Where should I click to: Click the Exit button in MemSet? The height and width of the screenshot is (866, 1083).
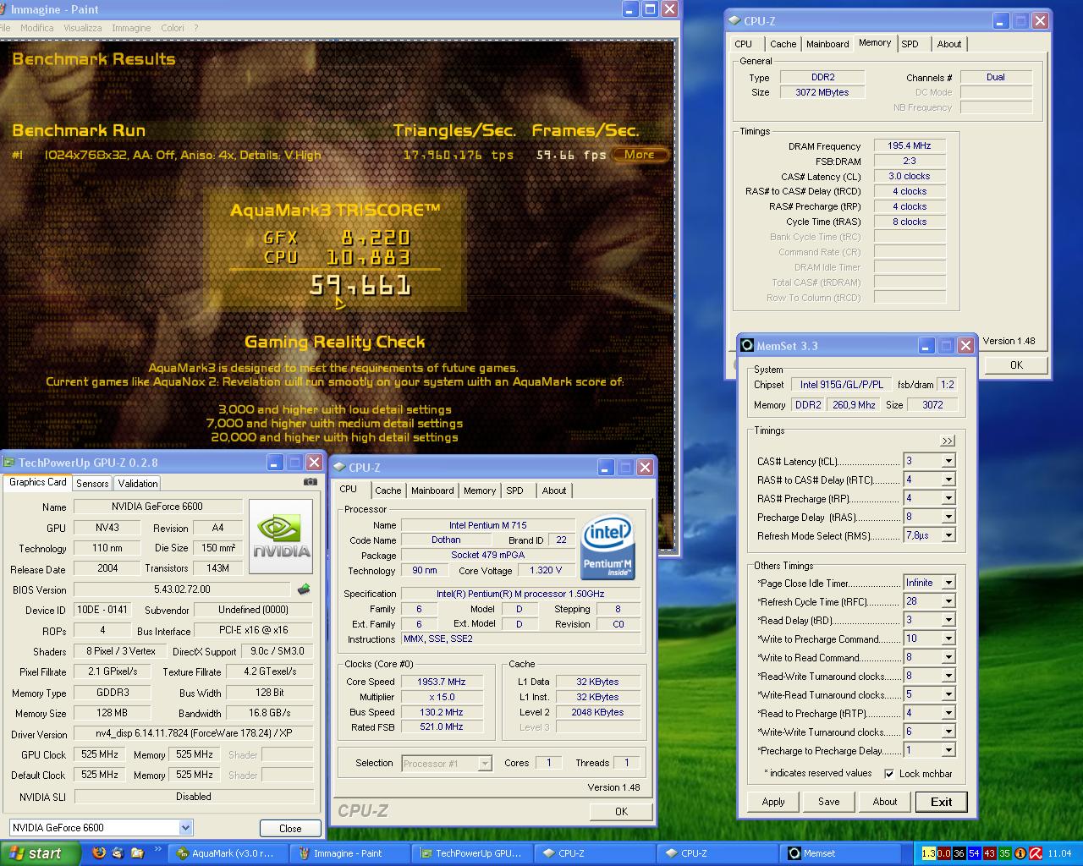click(x=941, y=802)
